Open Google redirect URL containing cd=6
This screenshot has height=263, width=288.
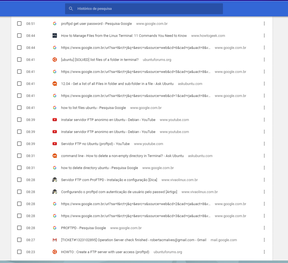(136, 48)
